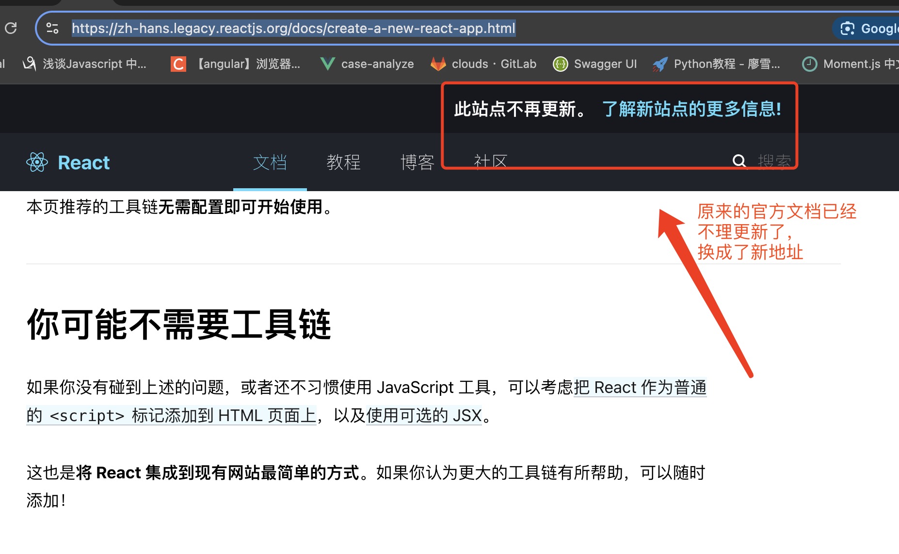Viewport: 899px width, 554px height.
Task: Click the search magnifier icon
Action: point(739,161)
